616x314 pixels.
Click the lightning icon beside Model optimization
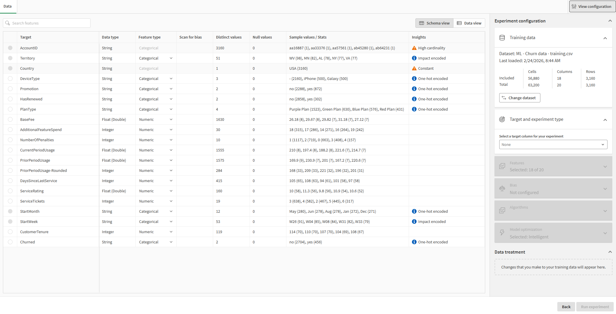[x=502, y=233]
